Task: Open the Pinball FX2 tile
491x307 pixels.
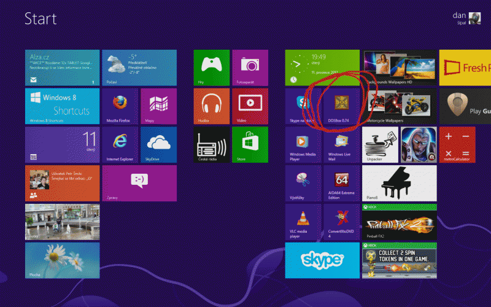Action: pyautogui.click(x=400, y=222)
